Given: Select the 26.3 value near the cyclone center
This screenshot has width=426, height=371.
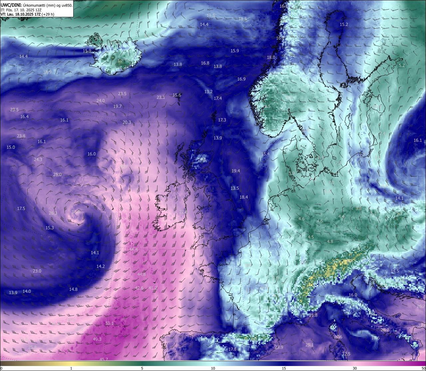Looking at the screenshot, I should click(x=53, y=213).
